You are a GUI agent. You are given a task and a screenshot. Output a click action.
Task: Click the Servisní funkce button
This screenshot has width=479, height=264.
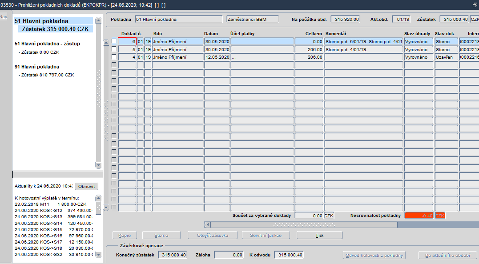[x=266, y=235]
